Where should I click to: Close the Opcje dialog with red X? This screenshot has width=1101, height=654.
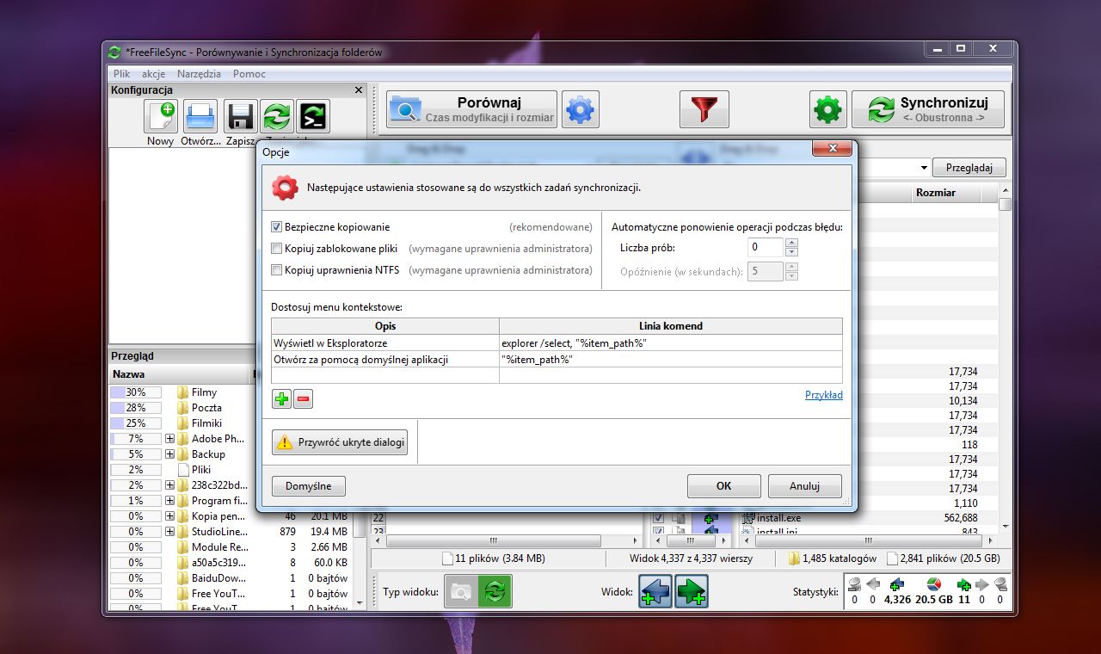(833, 150)
